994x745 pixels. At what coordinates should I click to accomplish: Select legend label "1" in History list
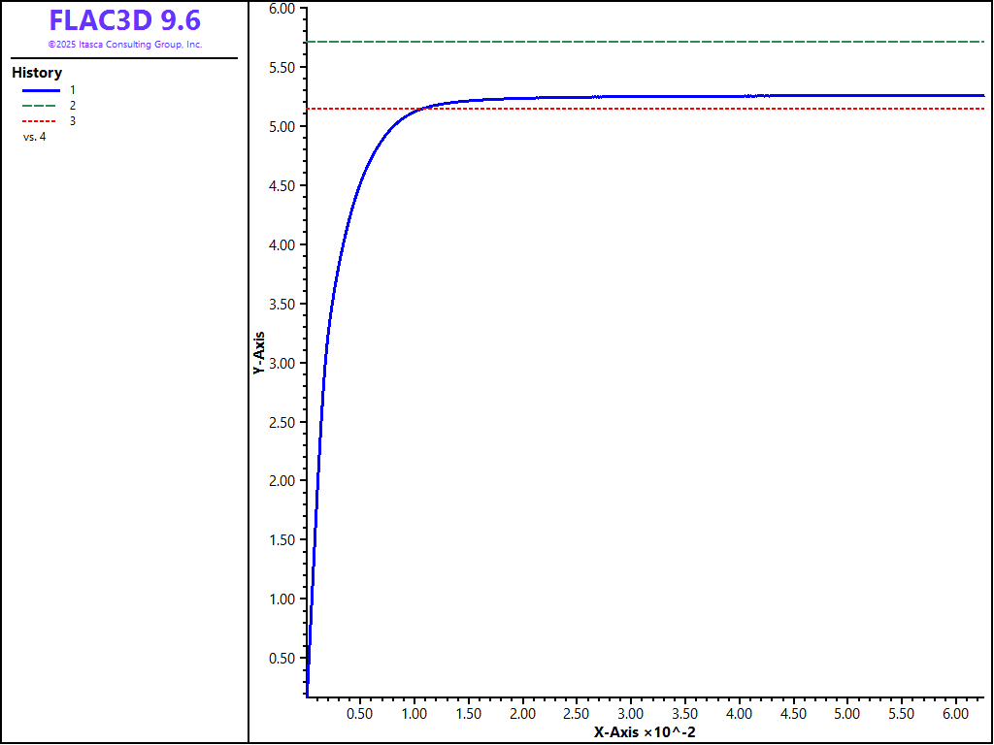click(73, 89)
